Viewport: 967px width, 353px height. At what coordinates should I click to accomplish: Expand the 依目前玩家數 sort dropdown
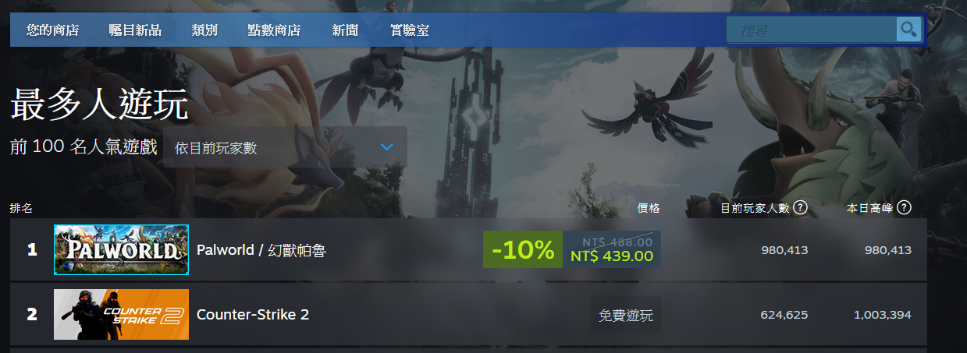(285, 147)
